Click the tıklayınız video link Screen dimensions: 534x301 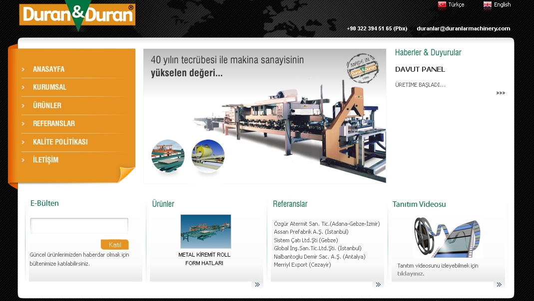(x=411, y=274)
